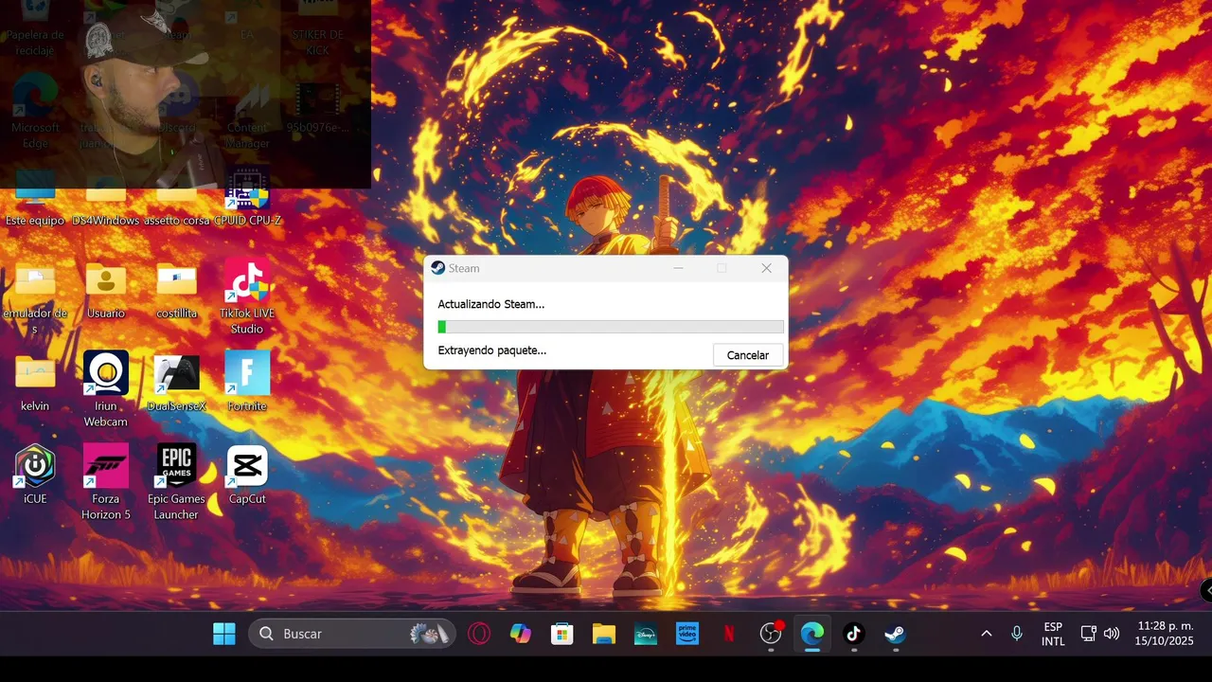Image resolution: width=1212 pixels, height=682 pixels.
Task: Launch Forza Horizon 5 shortcut
Action: [x=106, y=482]
